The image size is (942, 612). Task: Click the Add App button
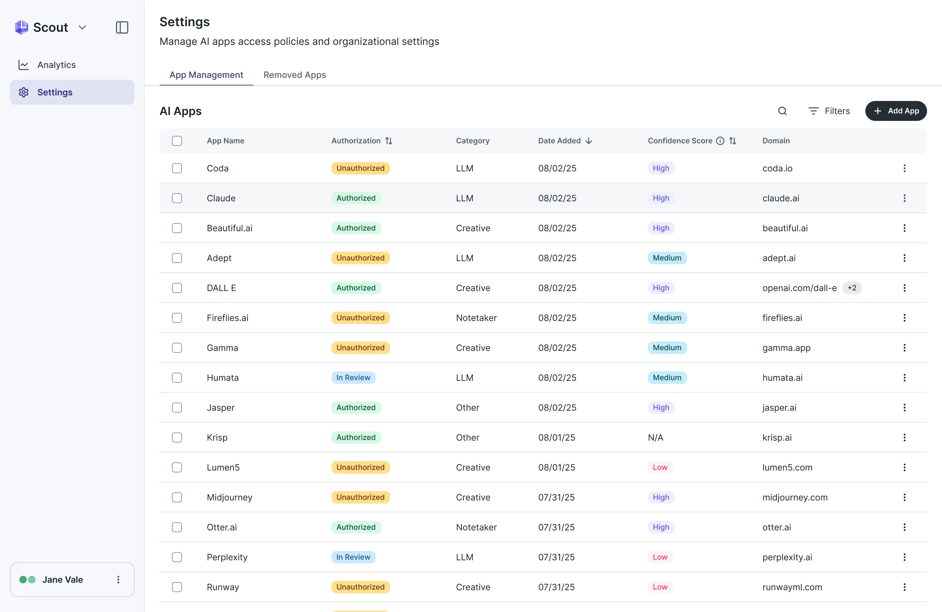point(896,111)
